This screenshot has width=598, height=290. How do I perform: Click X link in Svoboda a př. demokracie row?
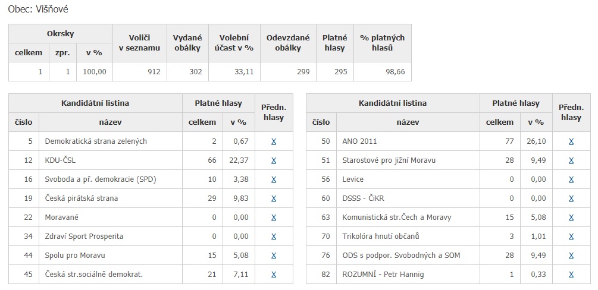274,179
